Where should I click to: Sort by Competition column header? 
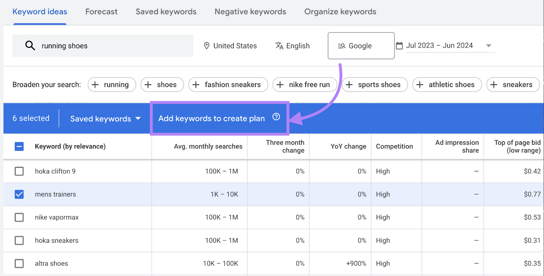[394, 146]
